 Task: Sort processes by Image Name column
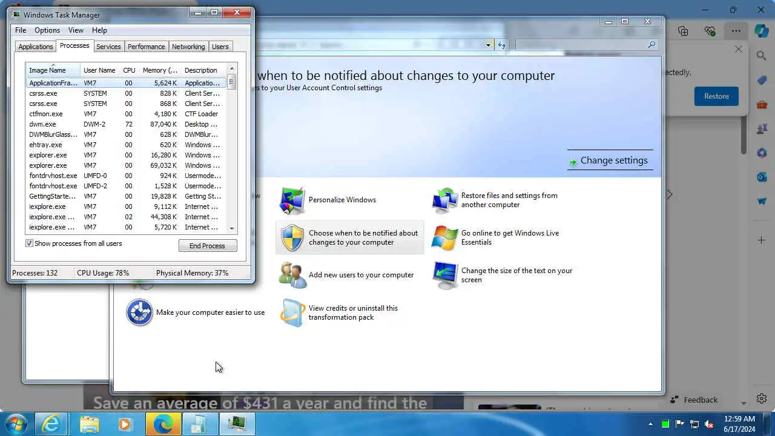click(53, 70)
